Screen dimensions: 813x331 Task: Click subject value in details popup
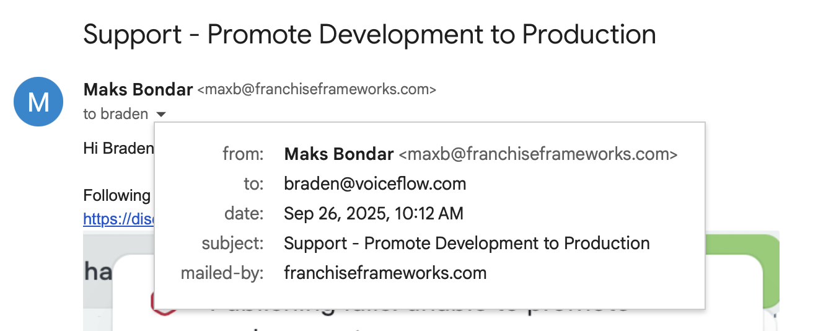pos(466,244)
